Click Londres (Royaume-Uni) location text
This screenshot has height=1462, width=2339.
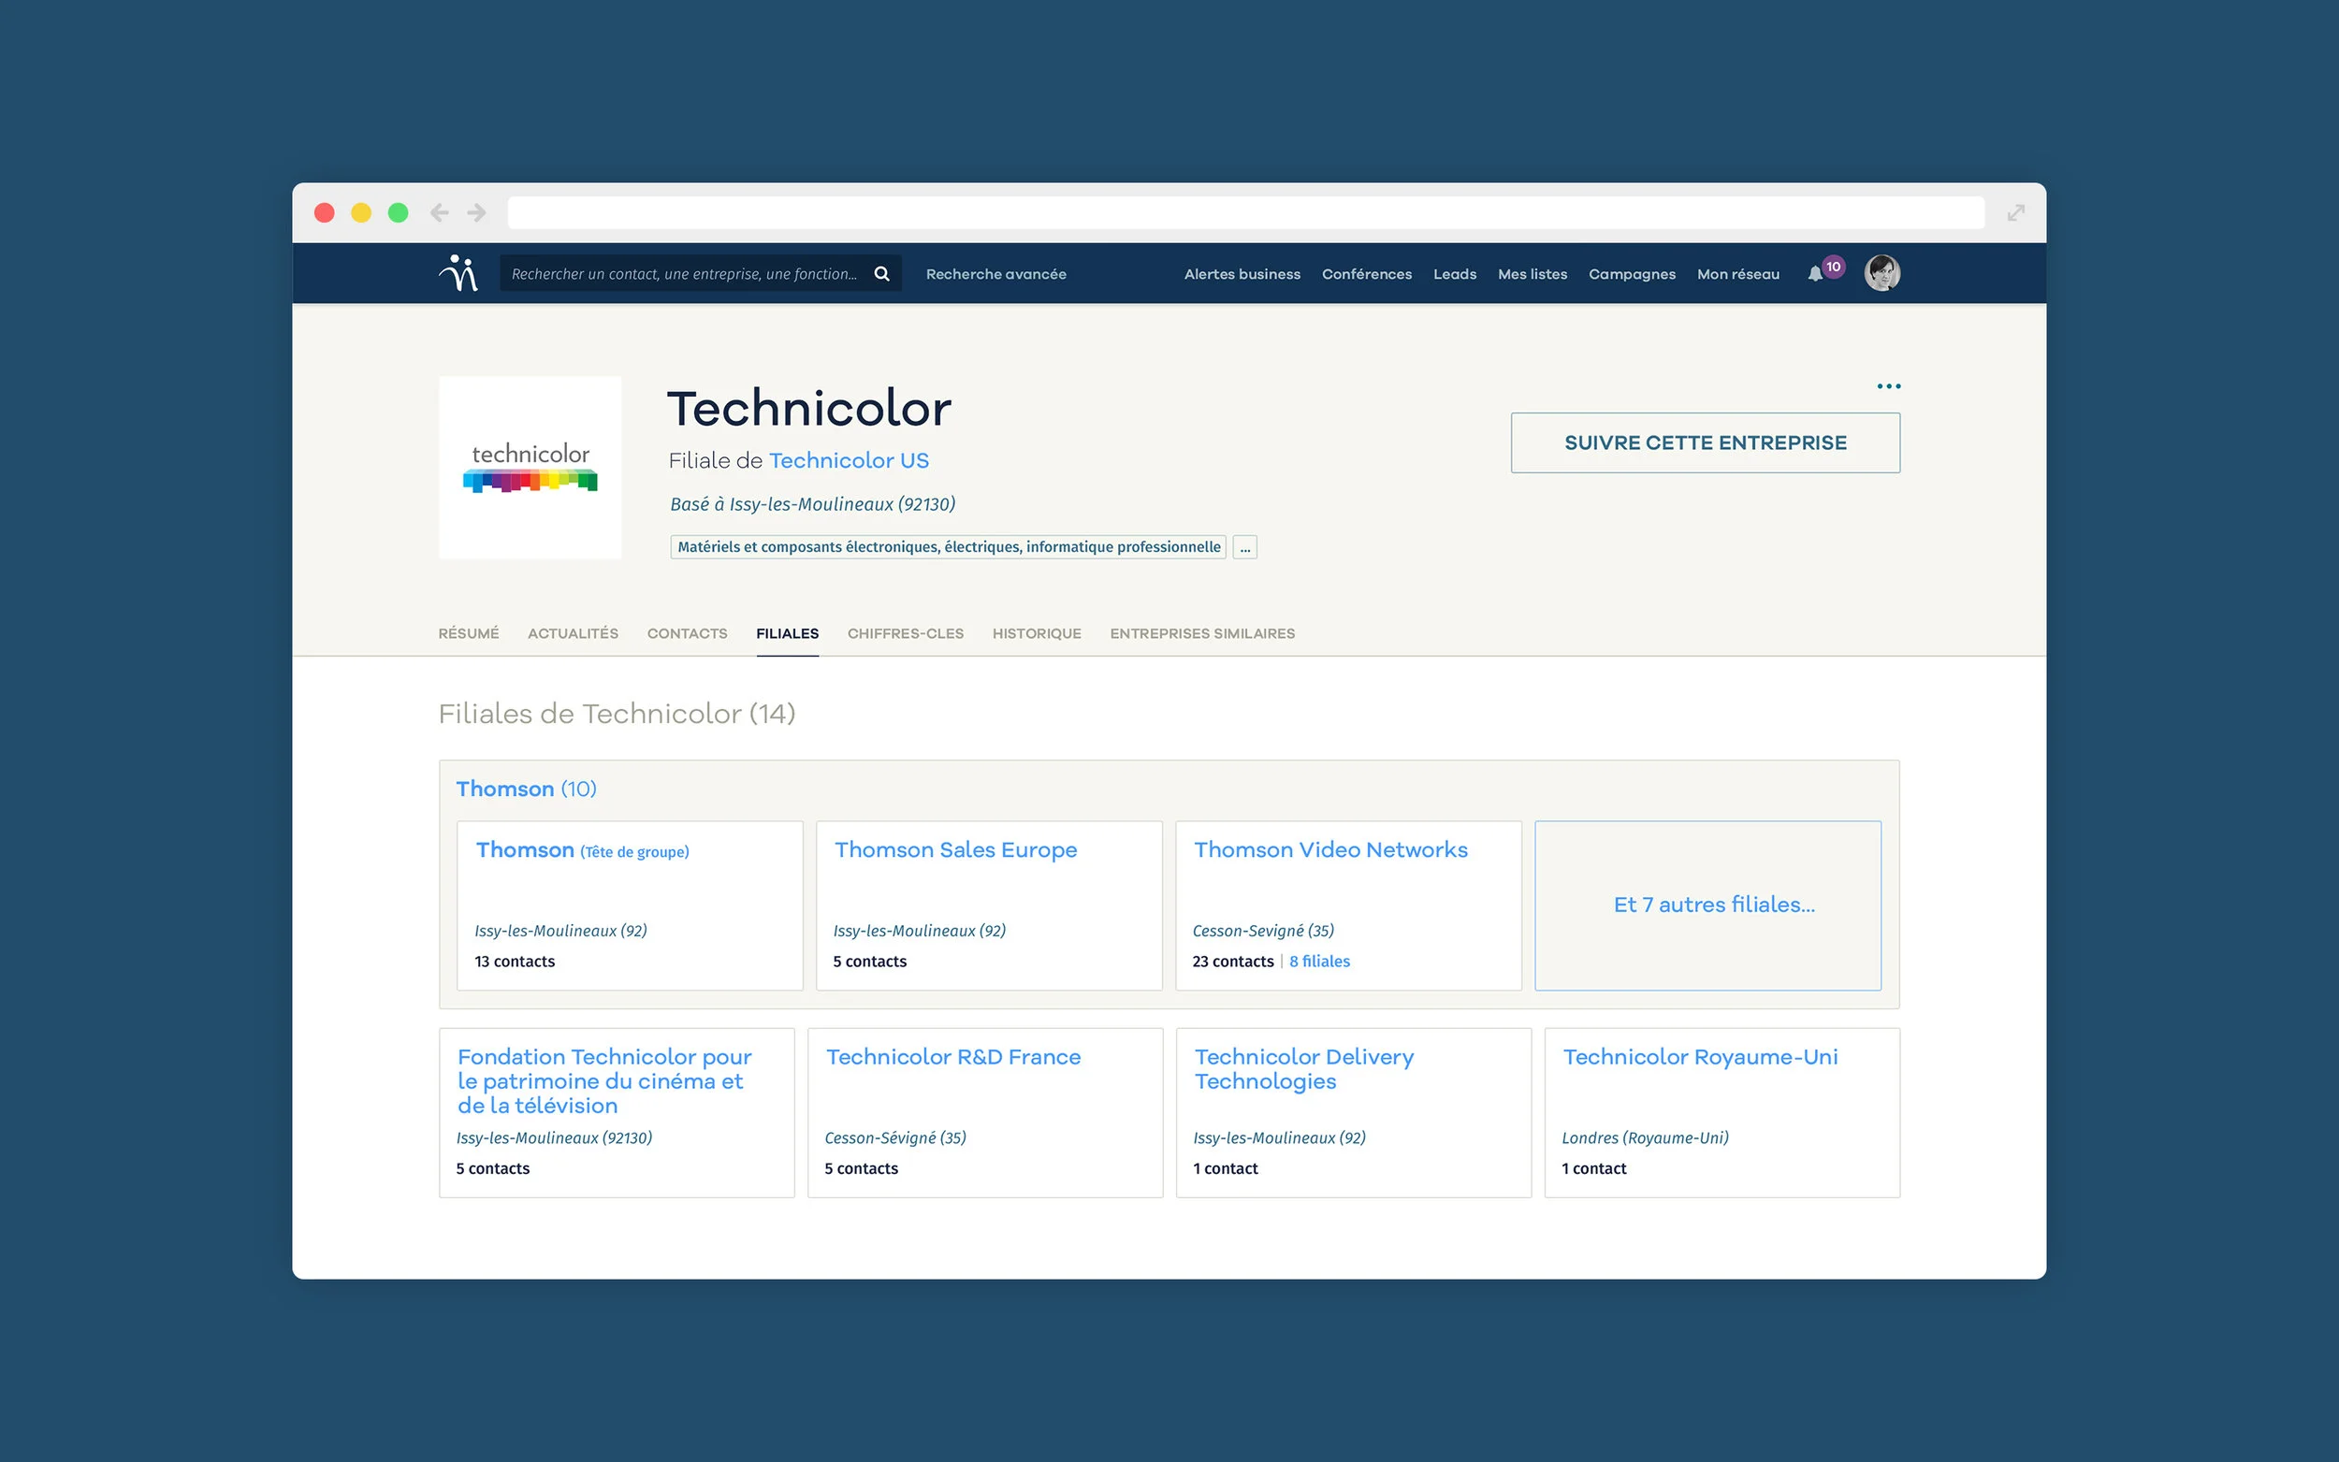click(1645, 1138)
